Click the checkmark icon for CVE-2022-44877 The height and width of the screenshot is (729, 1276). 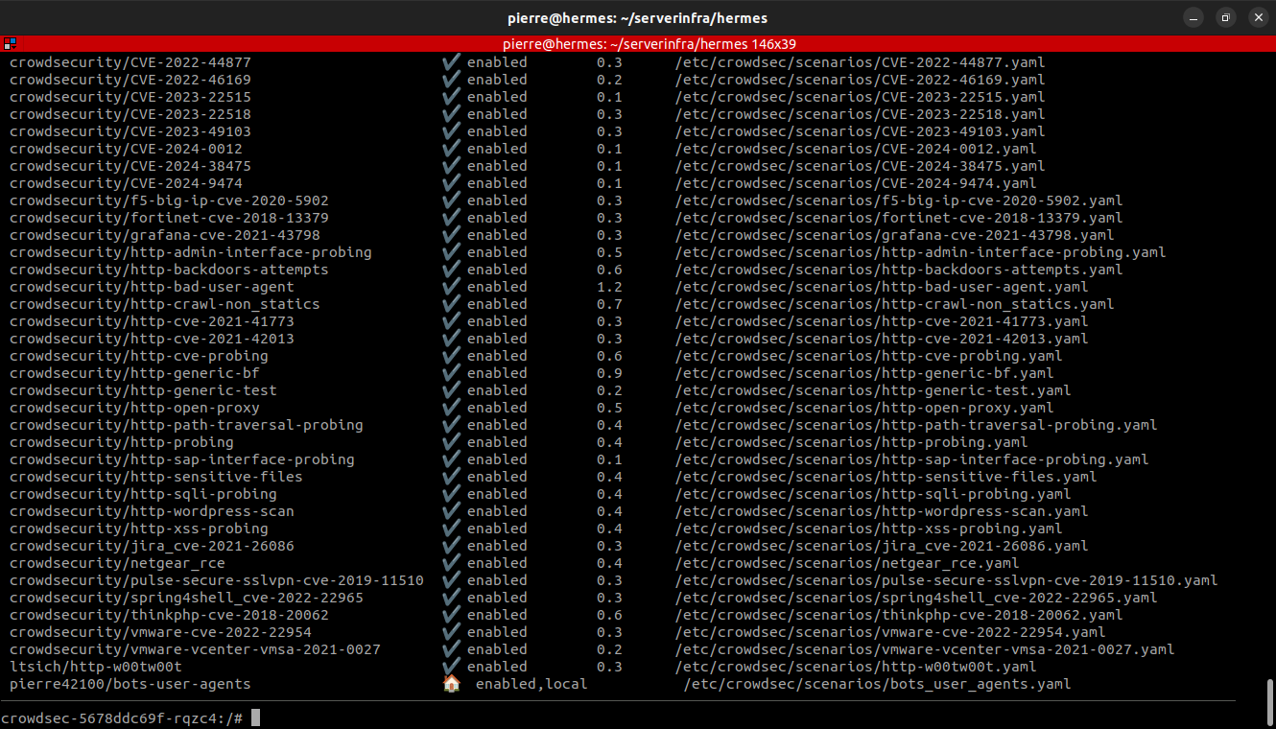pyautogui.click(x=451, y=62)
